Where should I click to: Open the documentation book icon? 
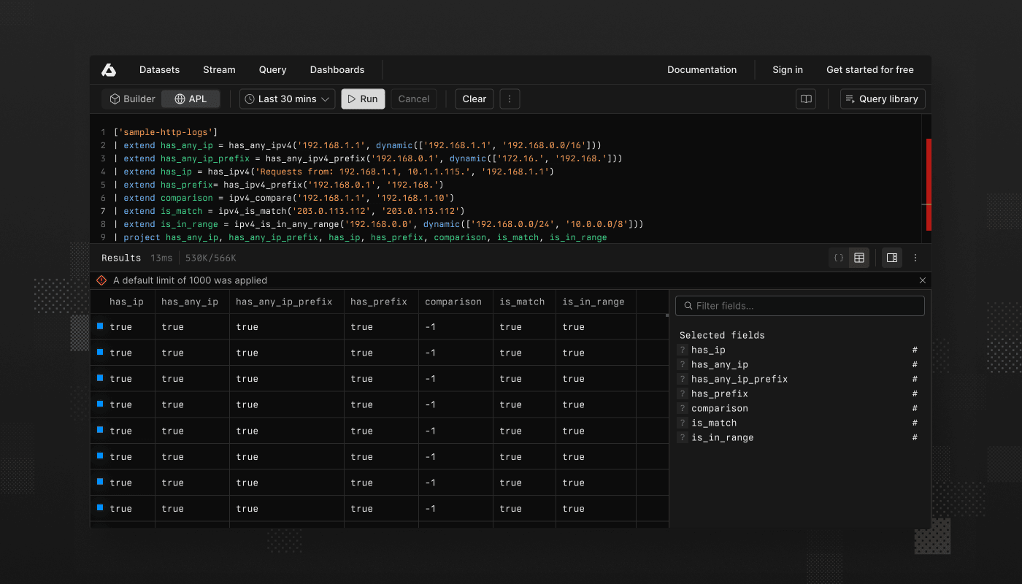805,99
